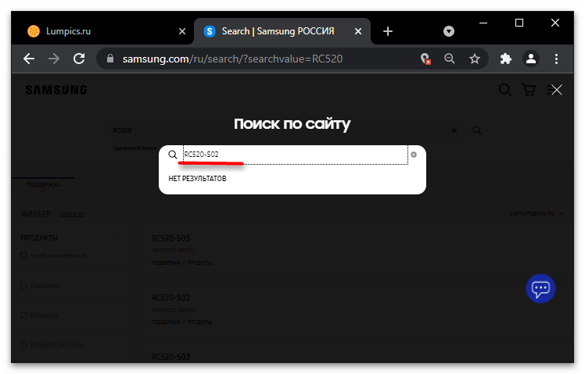Open the browser extensions puzzle icon
The image size is (585, 374).
pyautogui.click(x=505, y=59)
